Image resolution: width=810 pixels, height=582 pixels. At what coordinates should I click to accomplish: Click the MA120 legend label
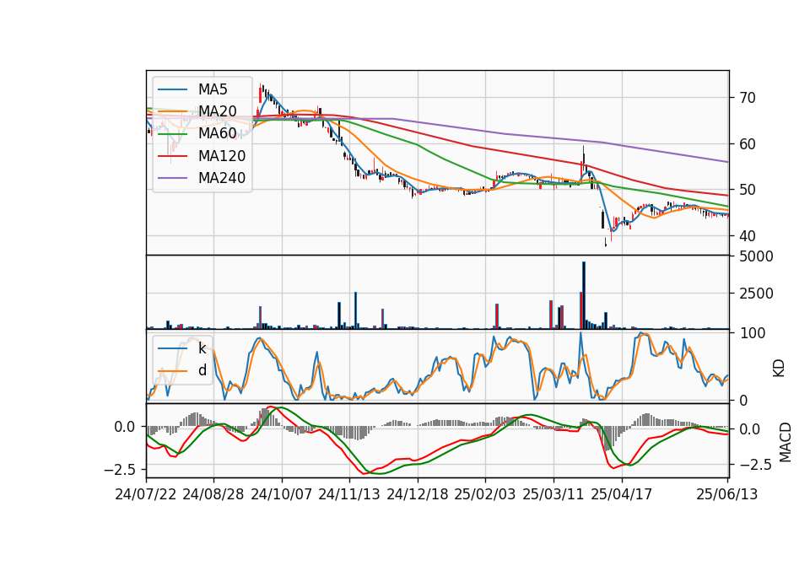tap(222, 156)
